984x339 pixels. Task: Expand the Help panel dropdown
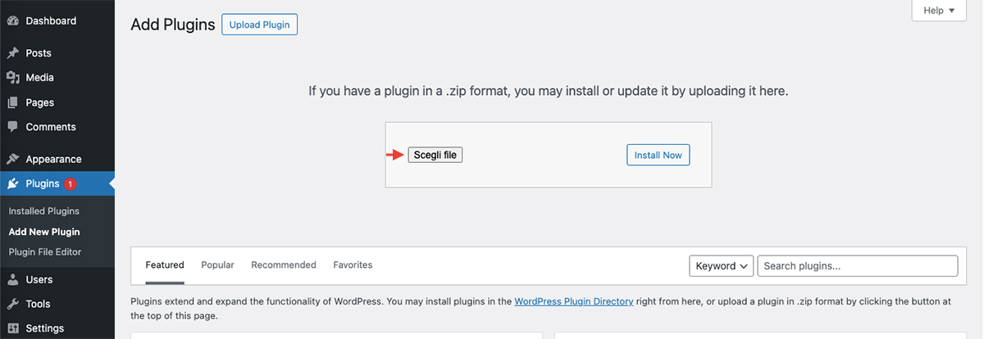(x=939, y=11)
